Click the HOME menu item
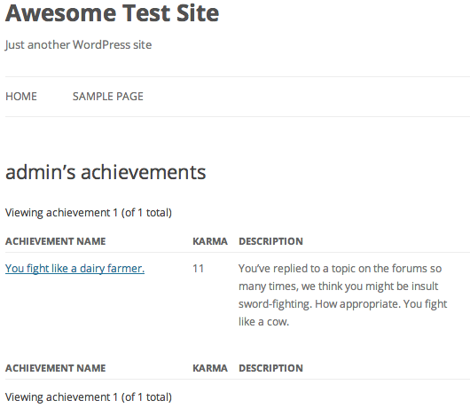Image resolution: width=470 pixels, height=408 pixels. pos(21,97)
